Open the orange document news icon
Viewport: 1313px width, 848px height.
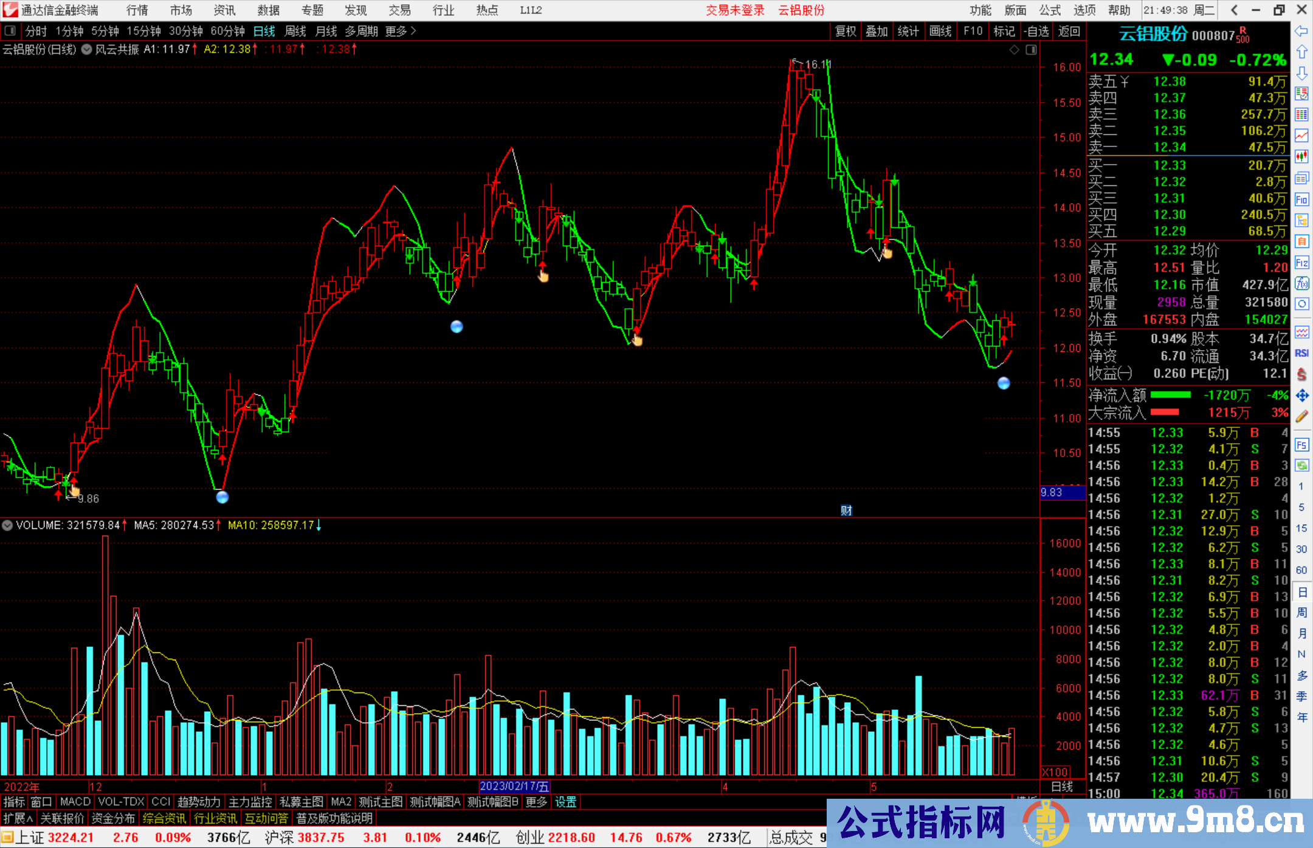tap(1301, 241)
